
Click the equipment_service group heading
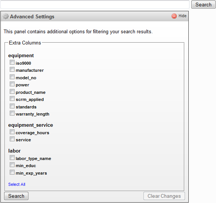click(31, 125)
